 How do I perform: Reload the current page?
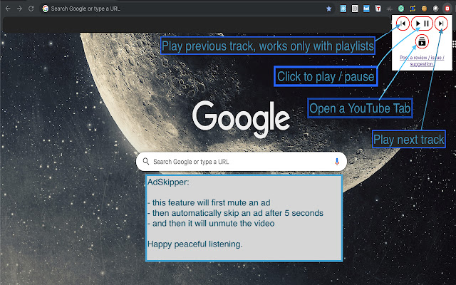[x=31, y=9]
